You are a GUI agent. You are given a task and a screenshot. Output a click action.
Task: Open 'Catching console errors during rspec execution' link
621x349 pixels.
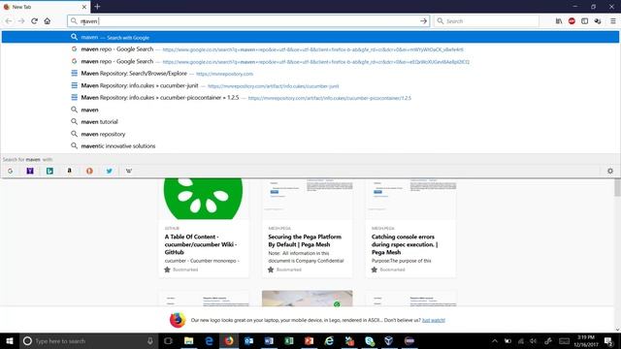click(x=405, y=244)
